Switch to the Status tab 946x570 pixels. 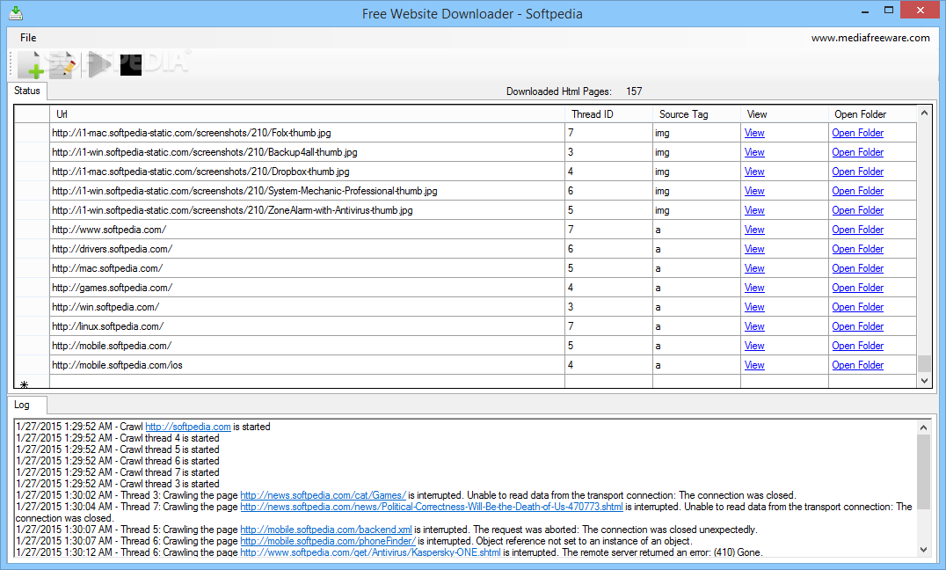tap(27, 91)
